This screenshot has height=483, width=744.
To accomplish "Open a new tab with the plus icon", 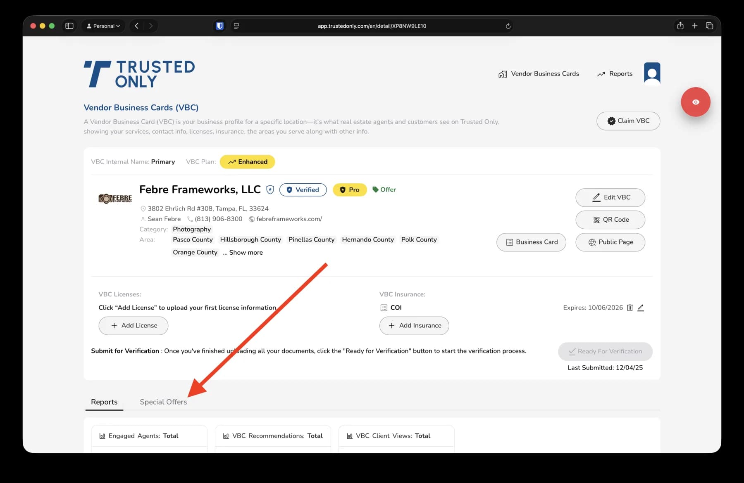I will tap(695, 26).
